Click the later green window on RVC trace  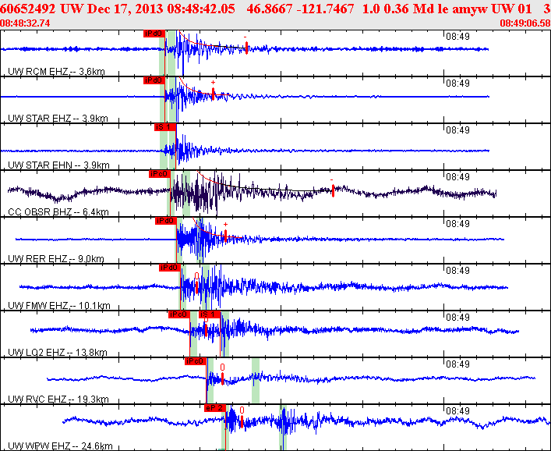(256, 381)
